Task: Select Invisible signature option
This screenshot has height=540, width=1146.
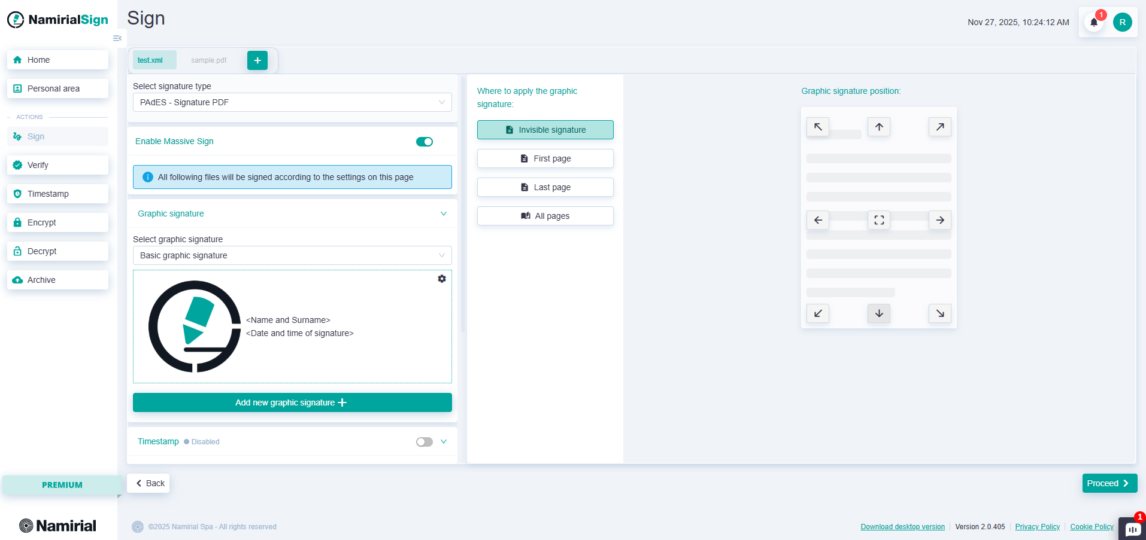Action: click(x=545, y=130)
